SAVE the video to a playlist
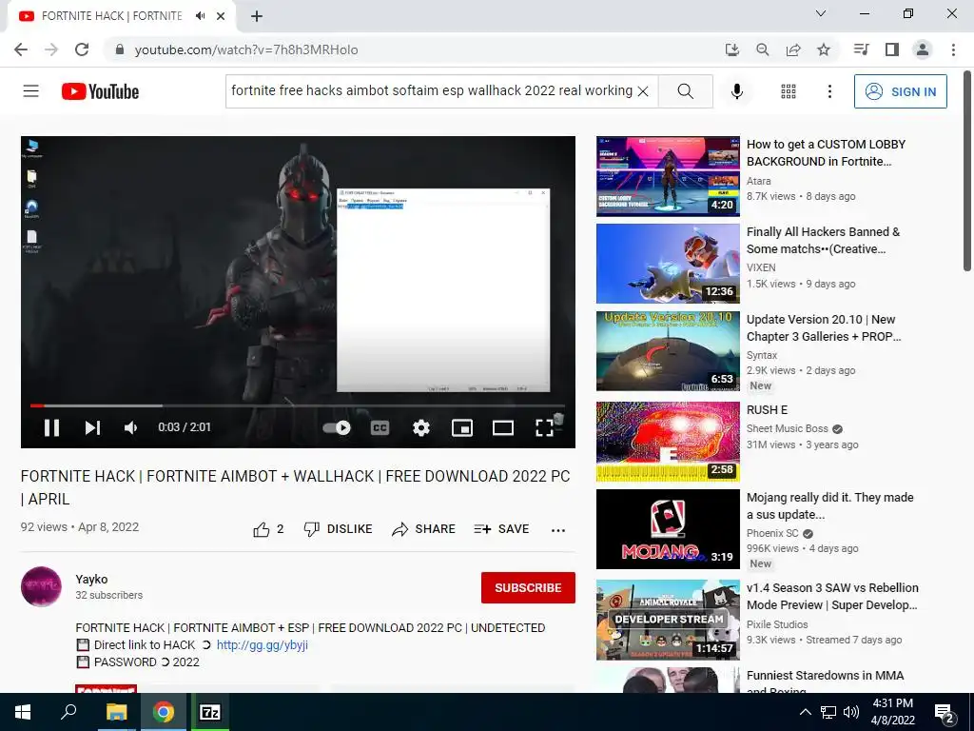 [x=501, y=529]
